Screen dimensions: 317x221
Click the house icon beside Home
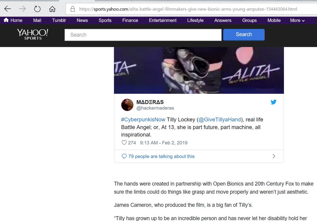click(x=6, y=20)
